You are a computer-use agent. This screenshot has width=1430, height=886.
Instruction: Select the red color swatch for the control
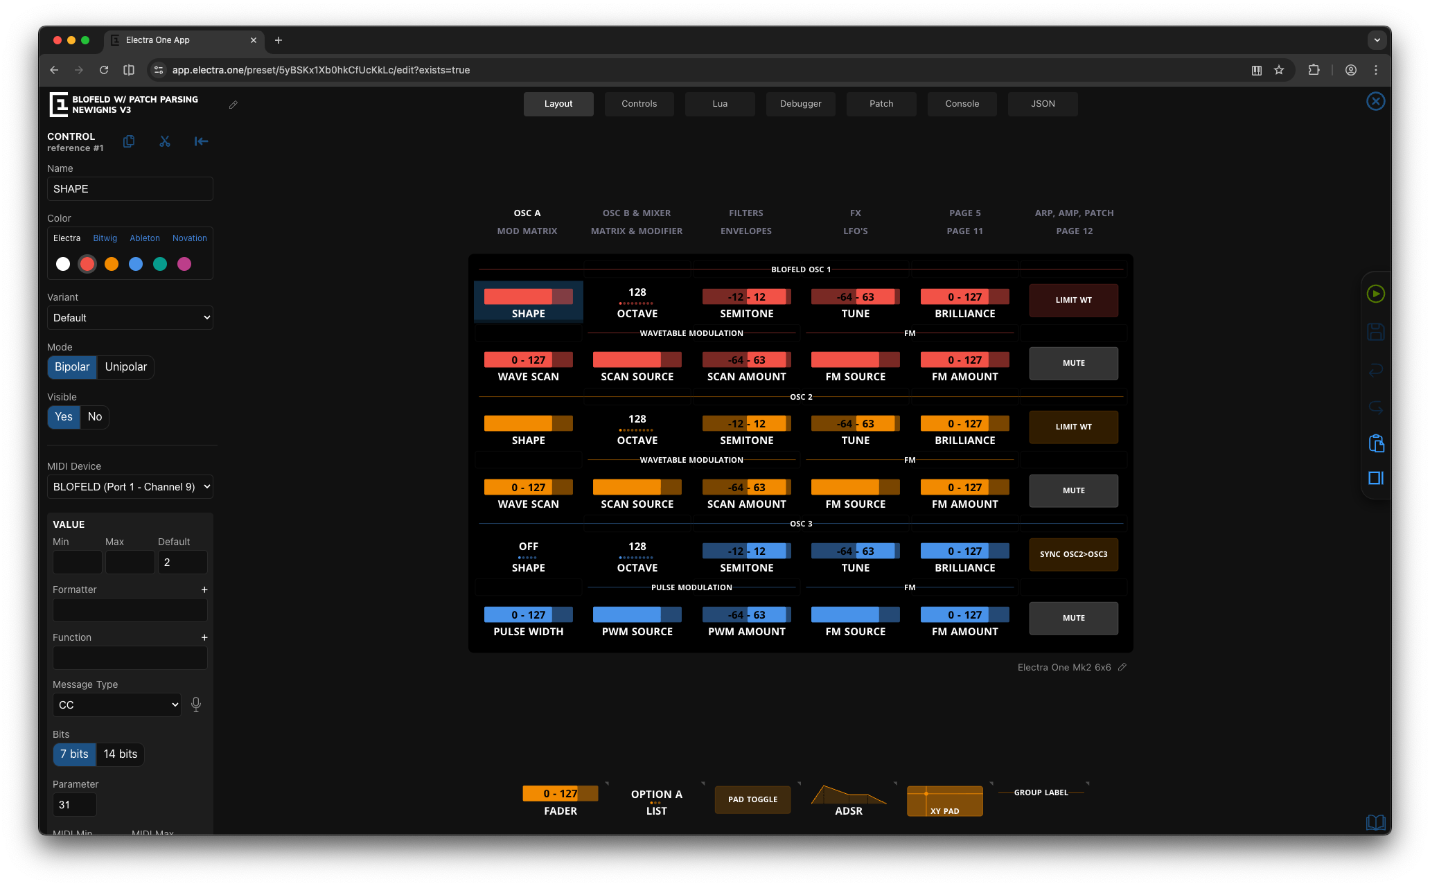(87, 264)
